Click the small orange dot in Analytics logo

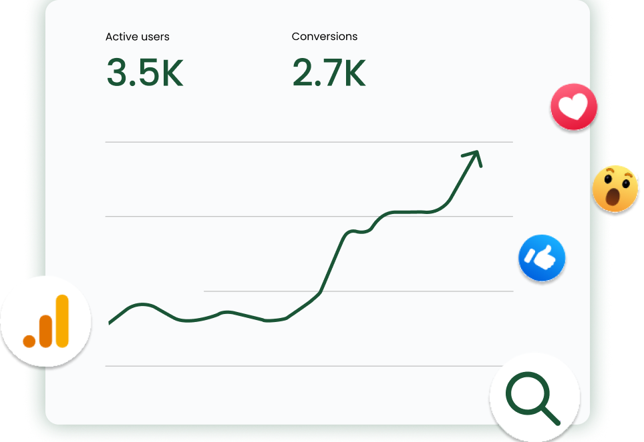(x=29, y=341)
